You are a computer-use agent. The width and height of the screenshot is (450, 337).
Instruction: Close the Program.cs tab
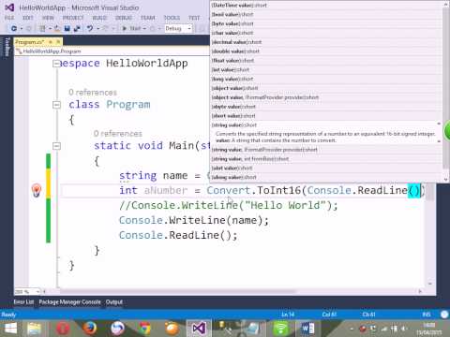(58, 41)
